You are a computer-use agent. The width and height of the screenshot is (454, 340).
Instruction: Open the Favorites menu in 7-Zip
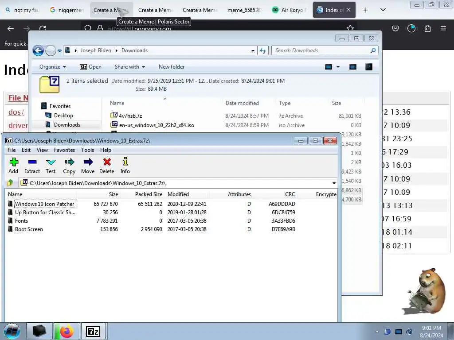pyautogui.click(x=64, y=150)
